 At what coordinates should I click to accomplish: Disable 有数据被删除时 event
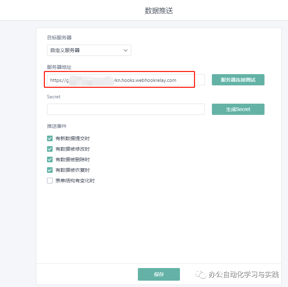(50, 159)
